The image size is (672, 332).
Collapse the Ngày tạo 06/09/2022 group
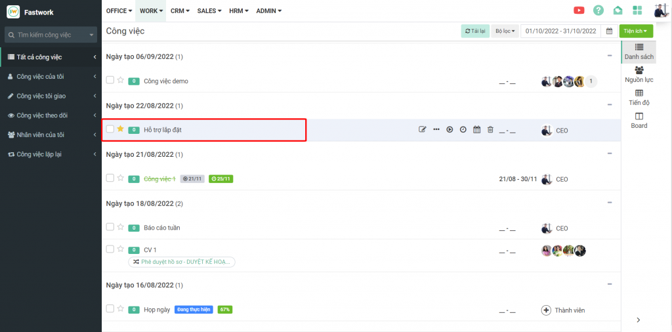click(610, 56)
